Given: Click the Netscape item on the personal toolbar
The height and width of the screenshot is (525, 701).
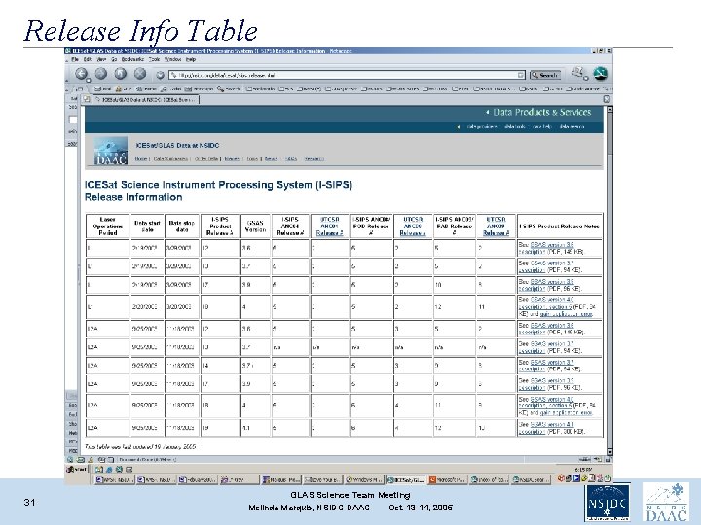Looking at the screenshot, I should coord(199,88).
